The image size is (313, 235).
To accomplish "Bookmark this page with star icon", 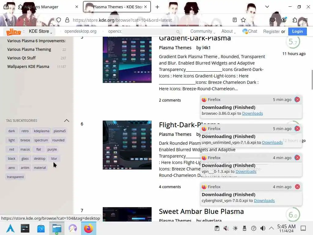I will 243,20.
